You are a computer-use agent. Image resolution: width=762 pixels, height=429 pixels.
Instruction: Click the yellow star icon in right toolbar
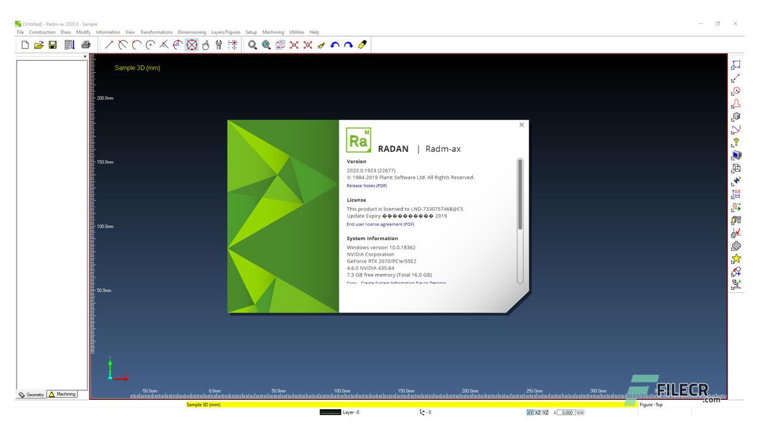click(736, 259)
